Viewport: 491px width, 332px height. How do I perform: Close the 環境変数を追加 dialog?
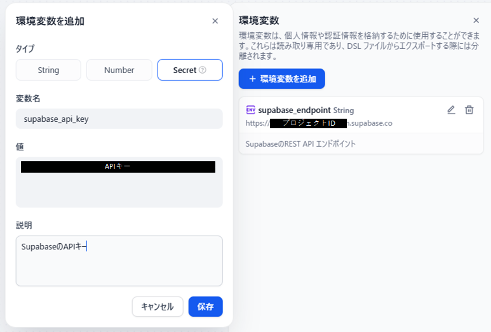point(215,21)
